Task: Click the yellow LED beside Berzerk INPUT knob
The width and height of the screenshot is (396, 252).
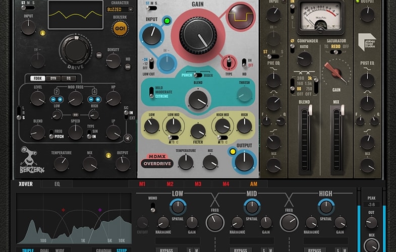Action: tap(43, 33)
